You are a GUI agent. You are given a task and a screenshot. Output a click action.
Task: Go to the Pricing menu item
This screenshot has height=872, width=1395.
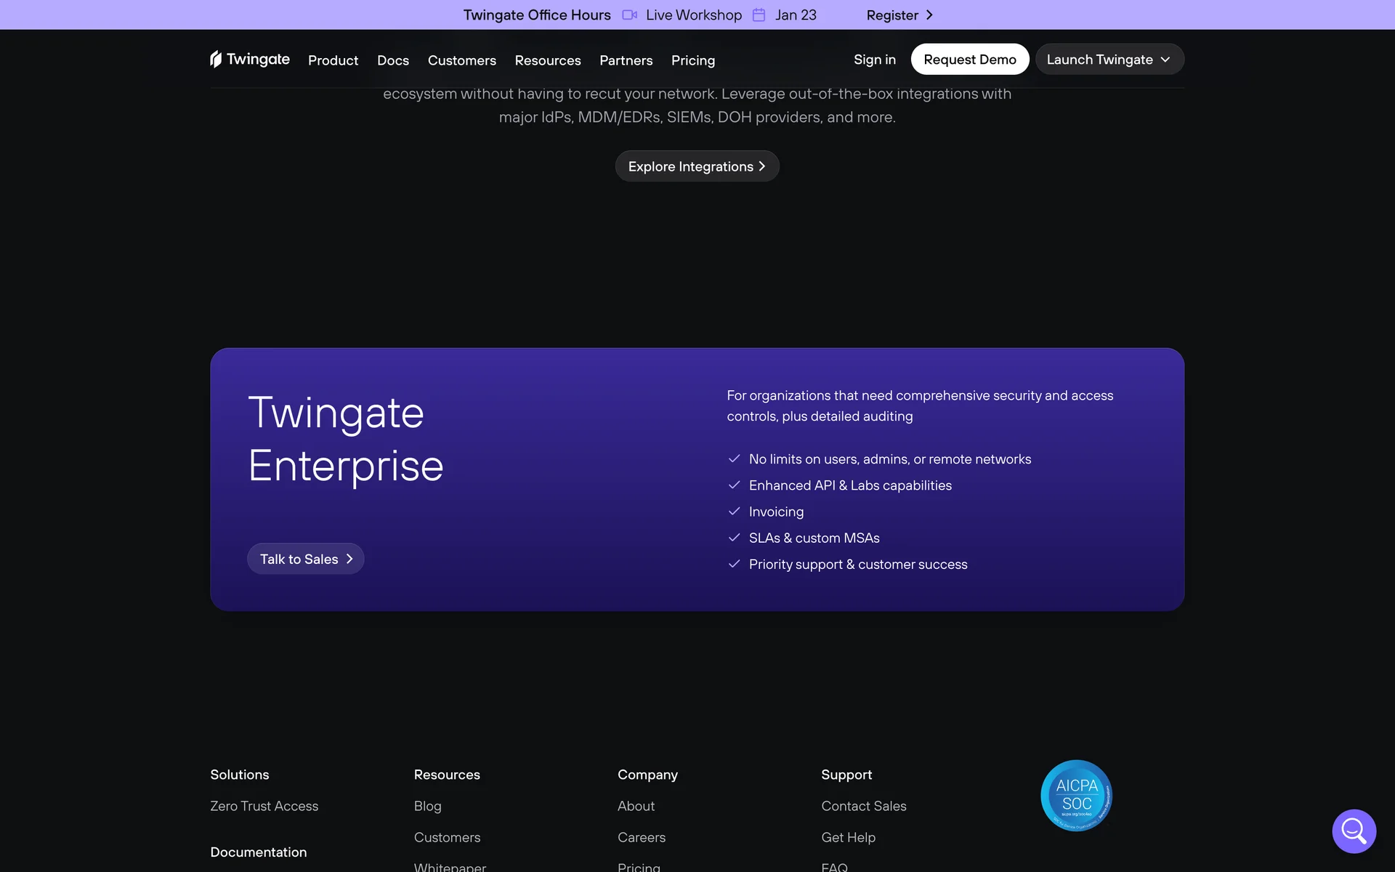pyautogui.click(x=692, y=60)
